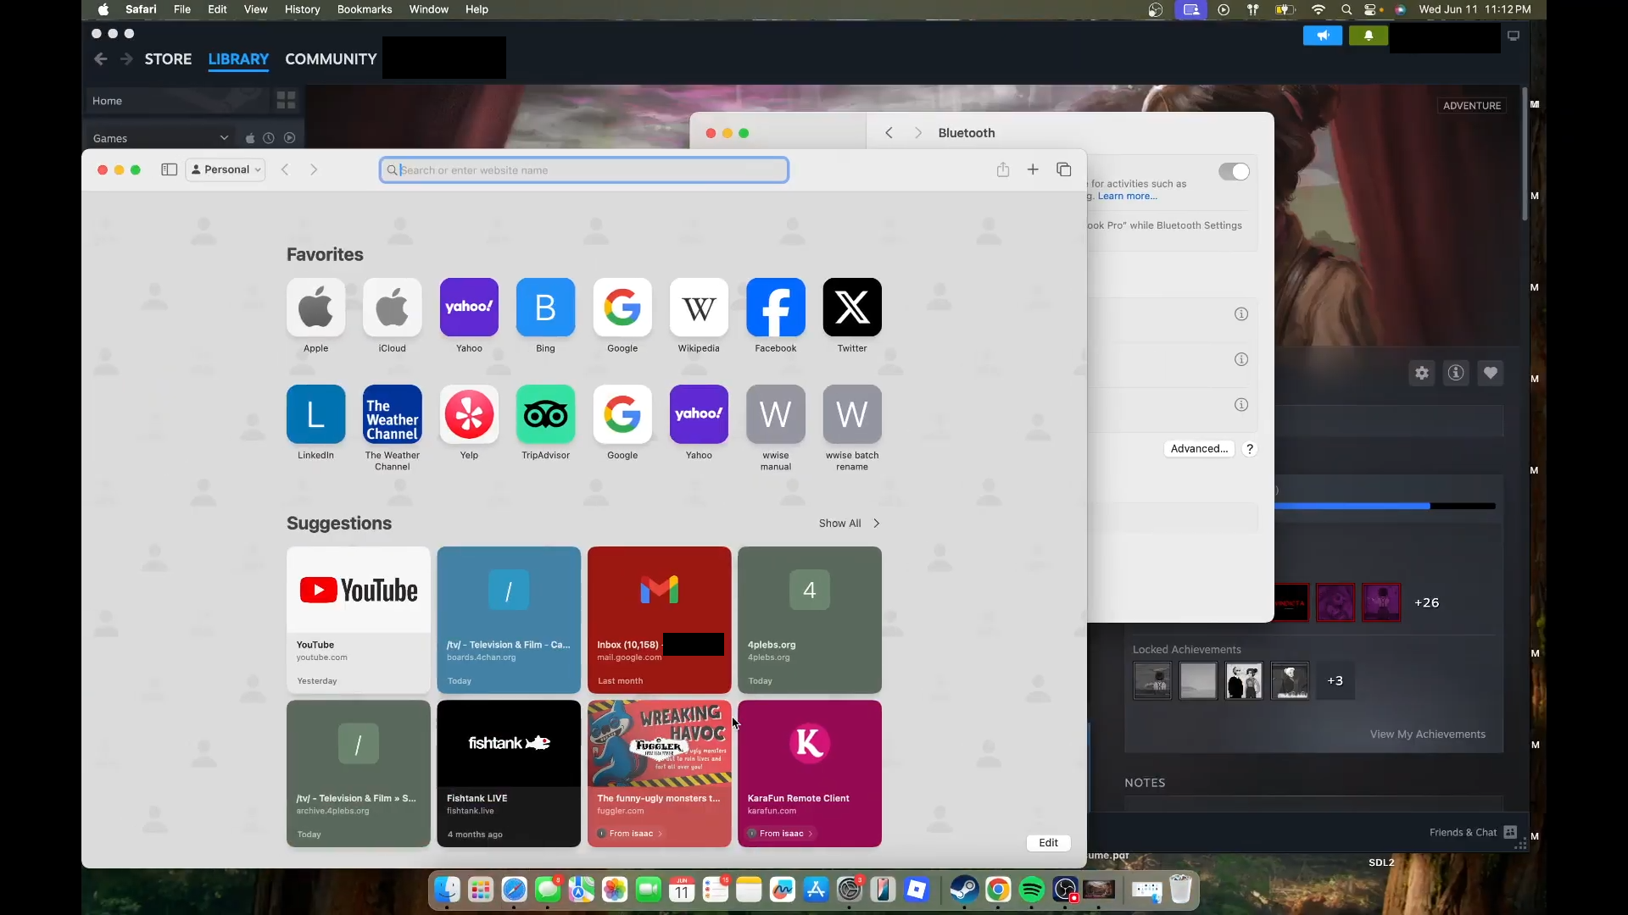
Task: Click Wi-Fi icon in menu bar
Action: [x=1318, y=9]
